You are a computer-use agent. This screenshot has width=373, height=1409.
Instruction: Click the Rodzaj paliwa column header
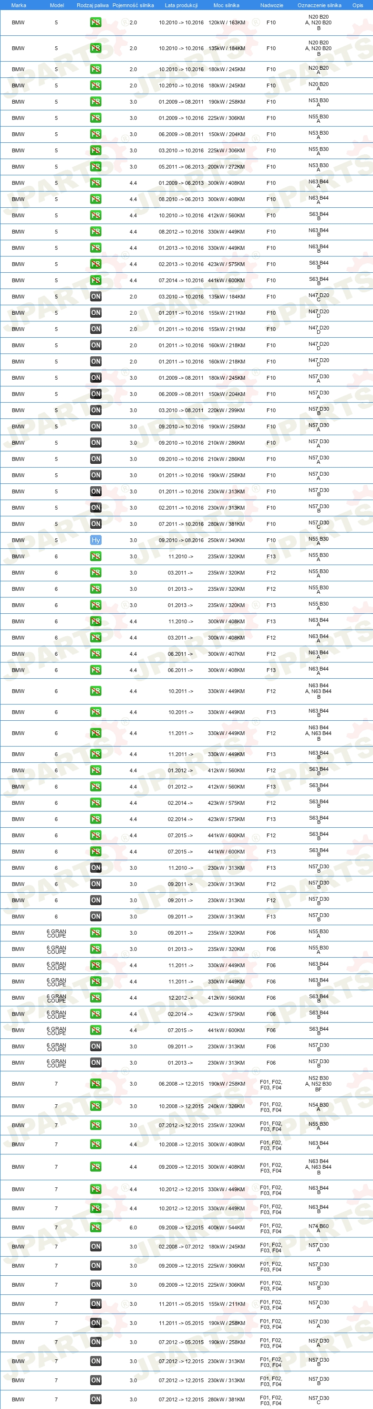[x=92, y=5]
